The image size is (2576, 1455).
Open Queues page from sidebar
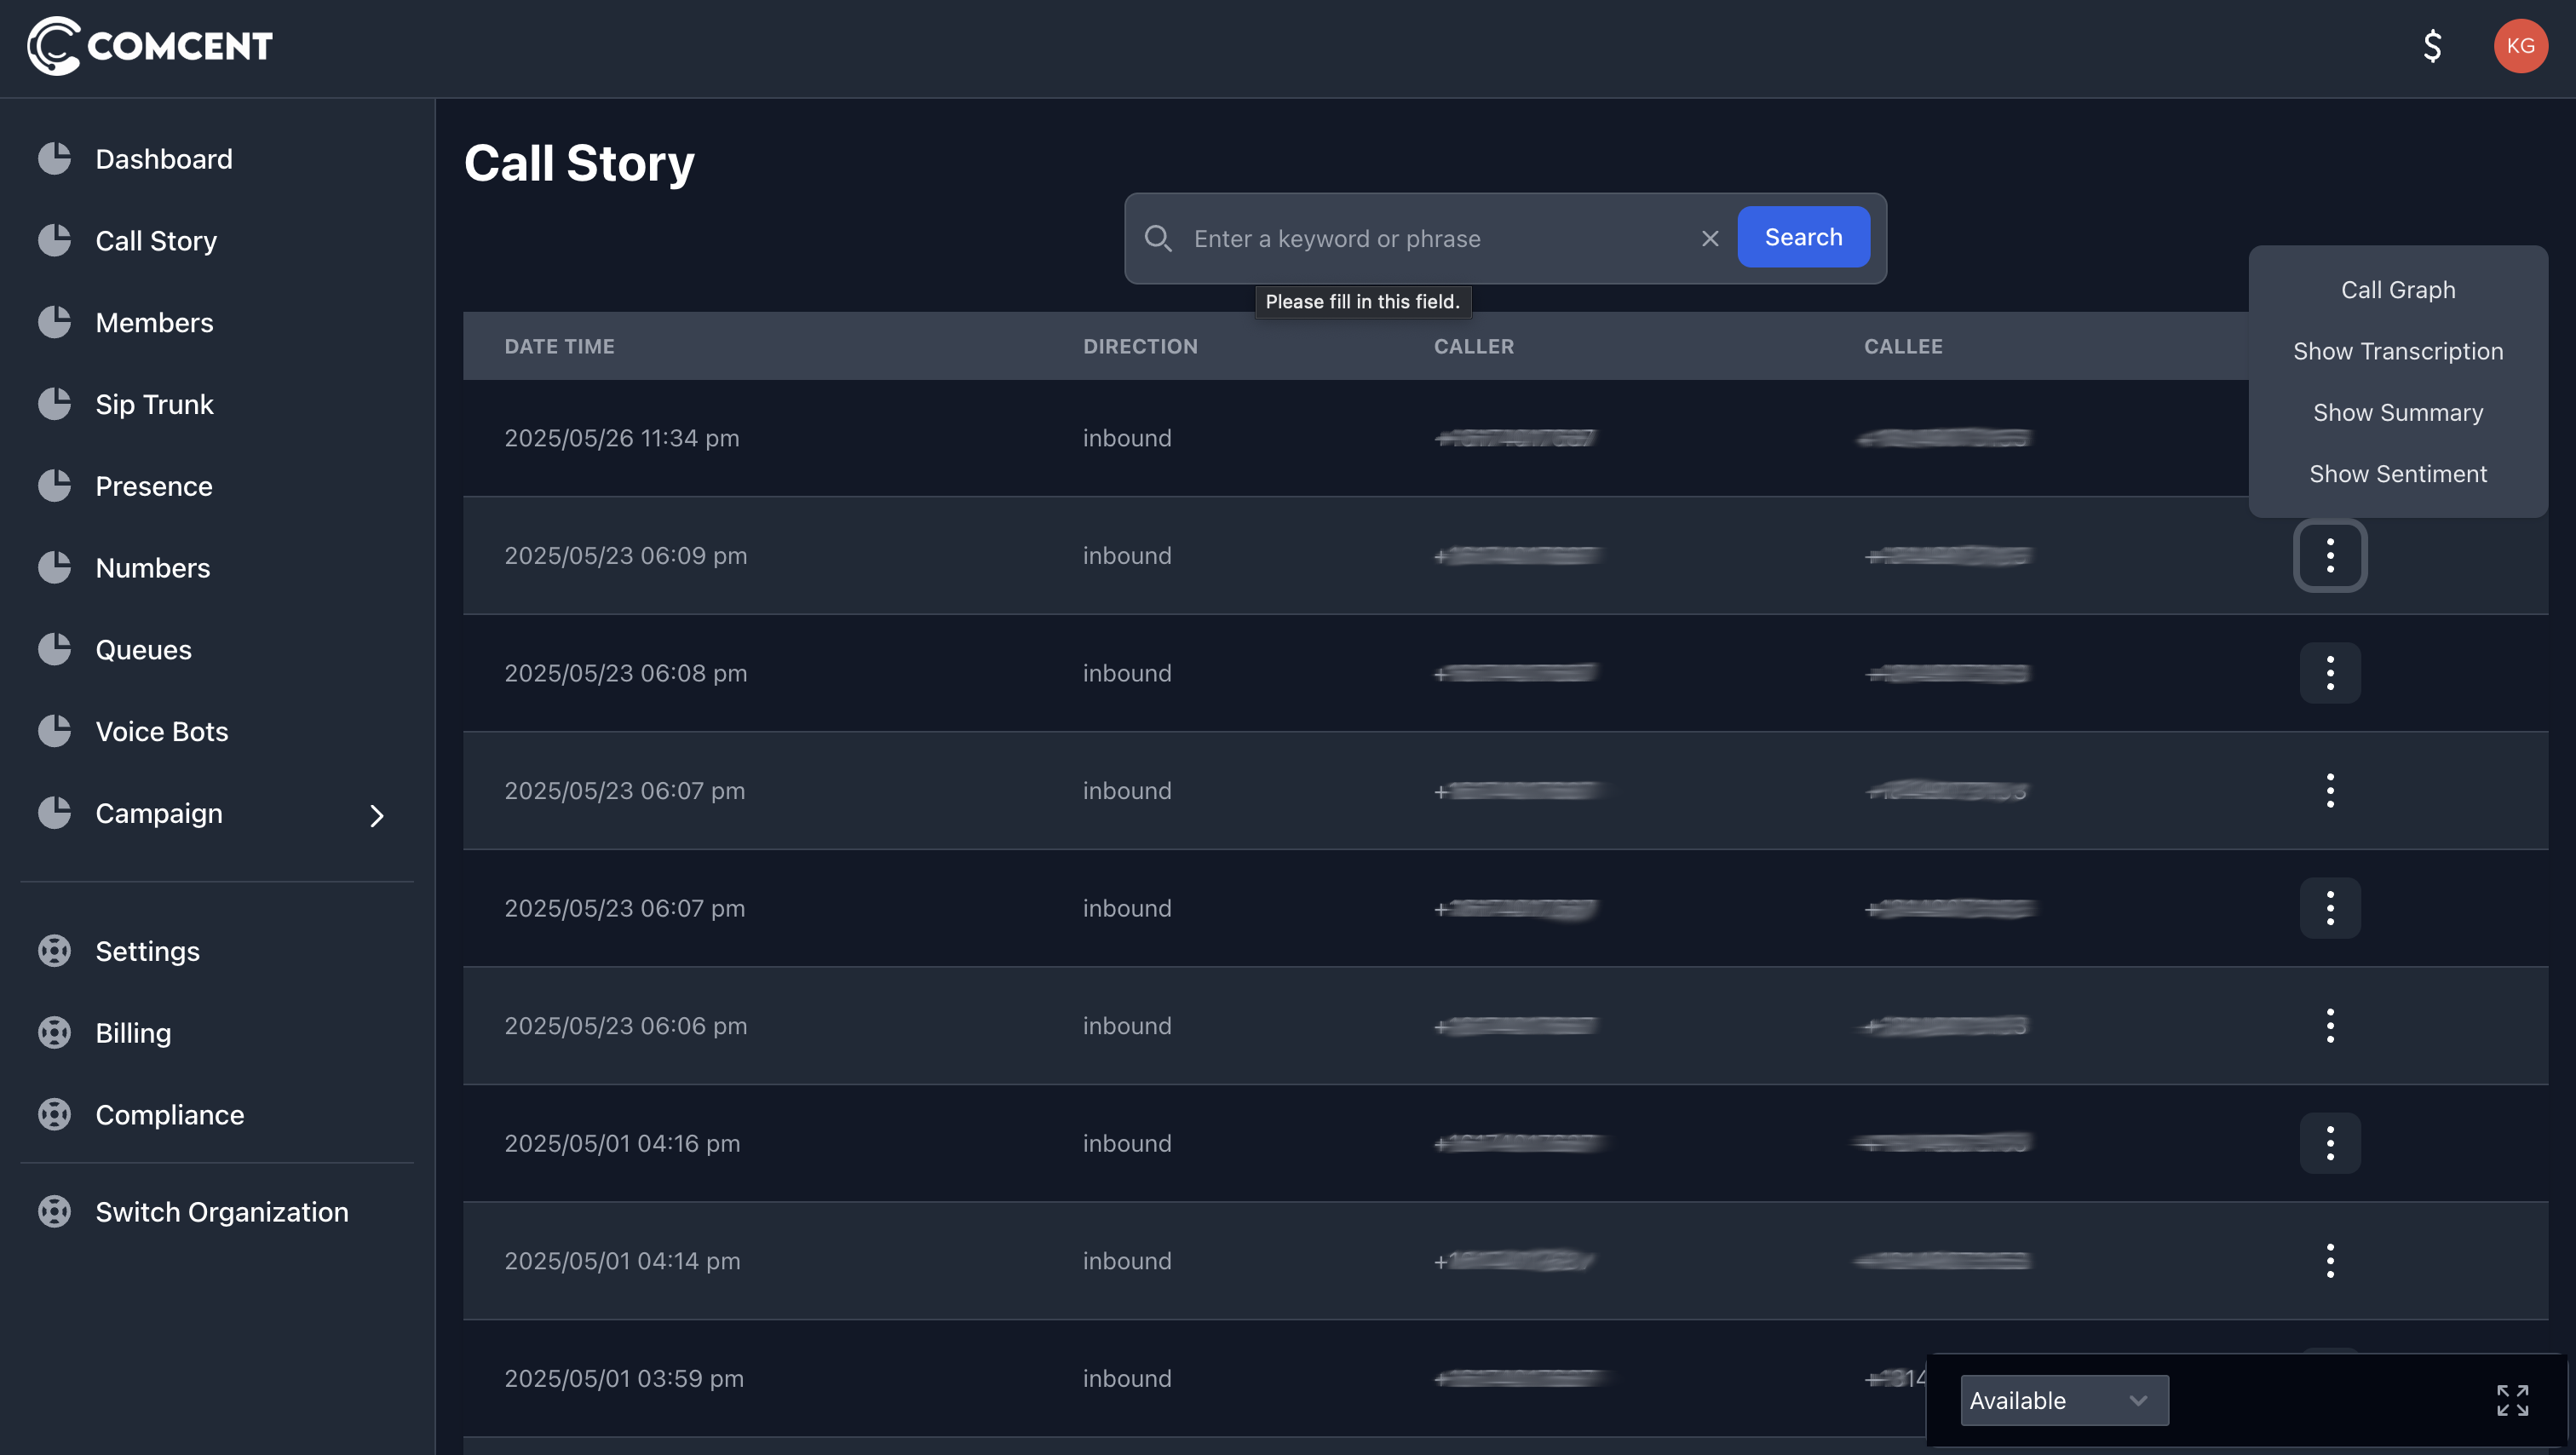click(x=143, y=650)
